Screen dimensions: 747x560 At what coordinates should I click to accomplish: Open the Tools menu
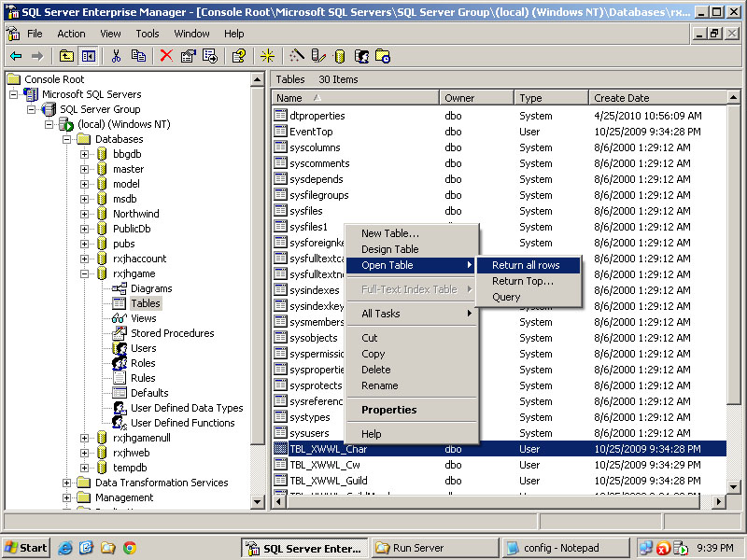click(147, 34)
